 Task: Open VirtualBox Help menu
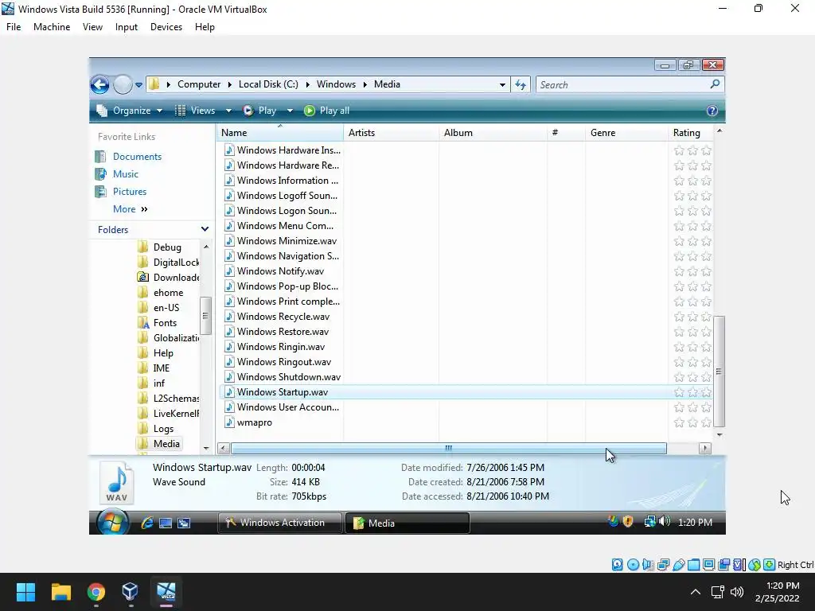(x=205, y=27)
